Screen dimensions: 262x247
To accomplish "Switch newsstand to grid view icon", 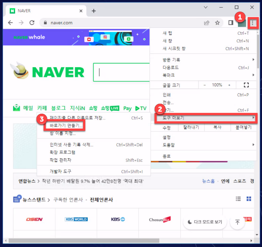I will [x=249, y=199].
